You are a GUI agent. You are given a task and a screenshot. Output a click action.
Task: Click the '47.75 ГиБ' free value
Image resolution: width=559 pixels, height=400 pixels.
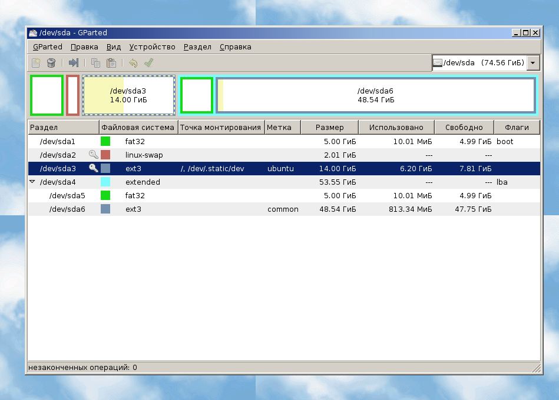point(473,209)
